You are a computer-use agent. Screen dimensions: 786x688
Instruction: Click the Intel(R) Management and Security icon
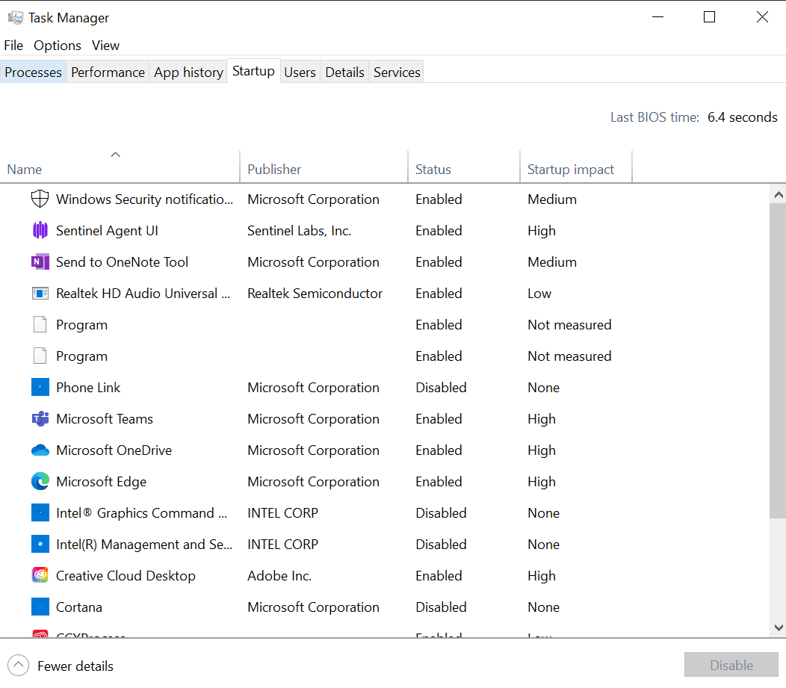pos(40,544)
